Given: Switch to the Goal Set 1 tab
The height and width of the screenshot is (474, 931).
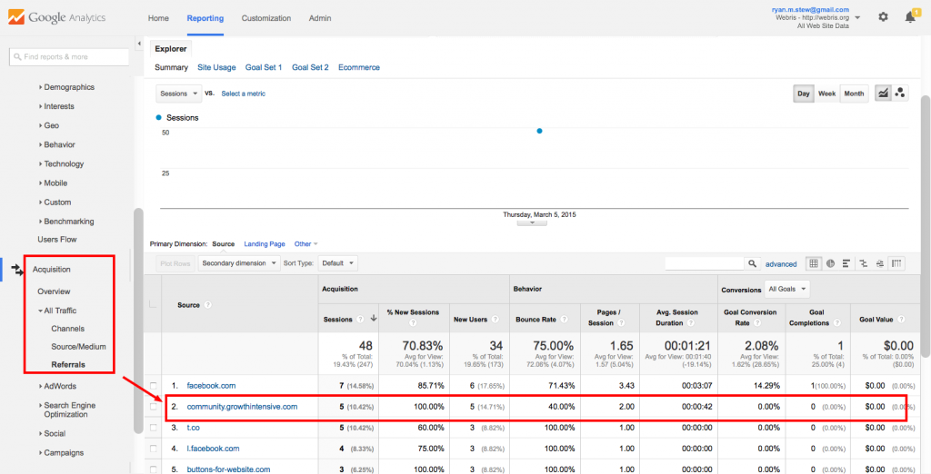Looking at the screenshot, I should [264, 67].
